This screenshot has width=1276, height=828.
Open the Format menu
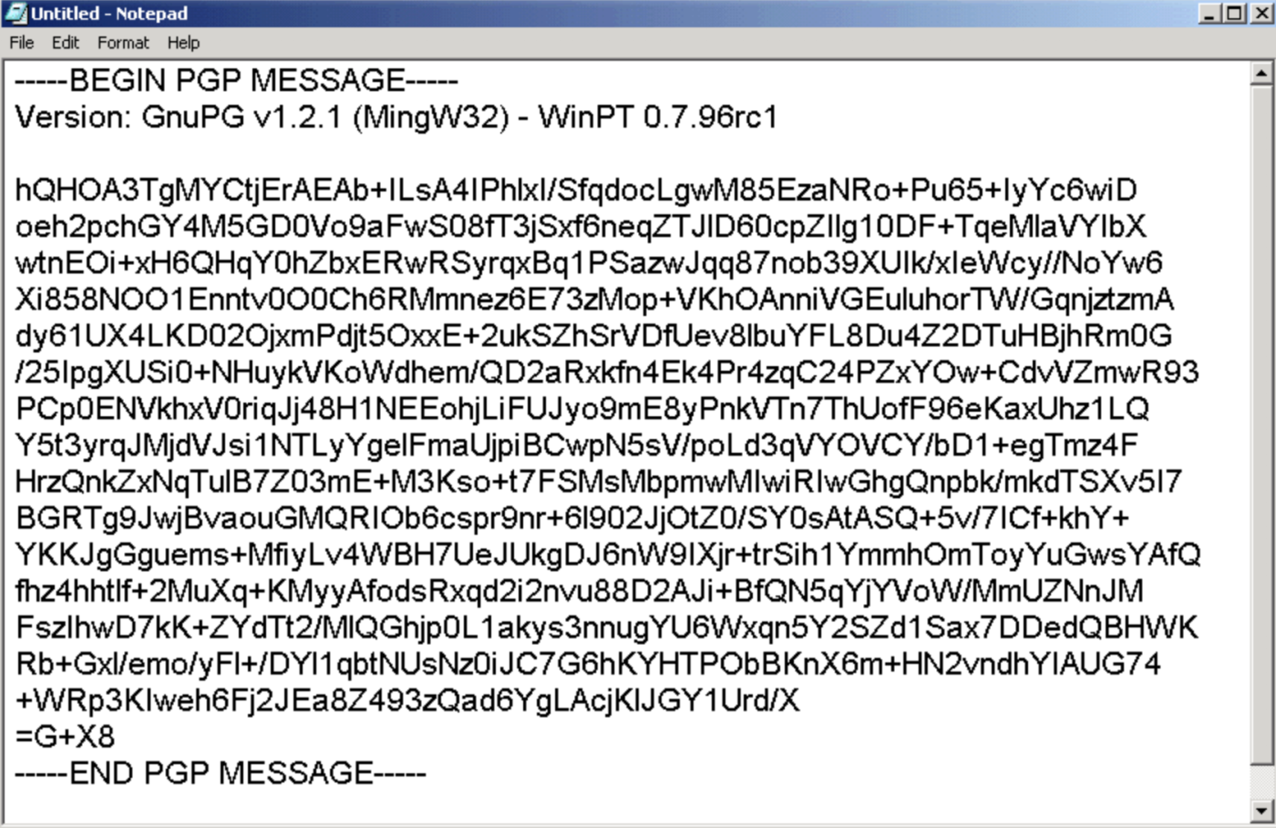[123, 43]
